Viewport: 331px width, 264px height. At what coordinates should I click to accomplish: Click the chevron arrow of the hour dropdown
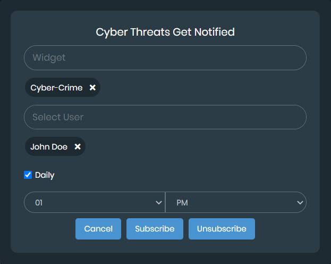(x=158, y=203)
